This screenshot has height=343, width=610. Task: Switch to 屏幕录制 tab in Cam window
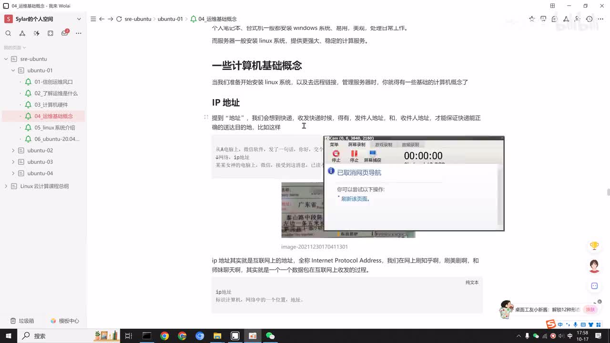pos(356,144)
